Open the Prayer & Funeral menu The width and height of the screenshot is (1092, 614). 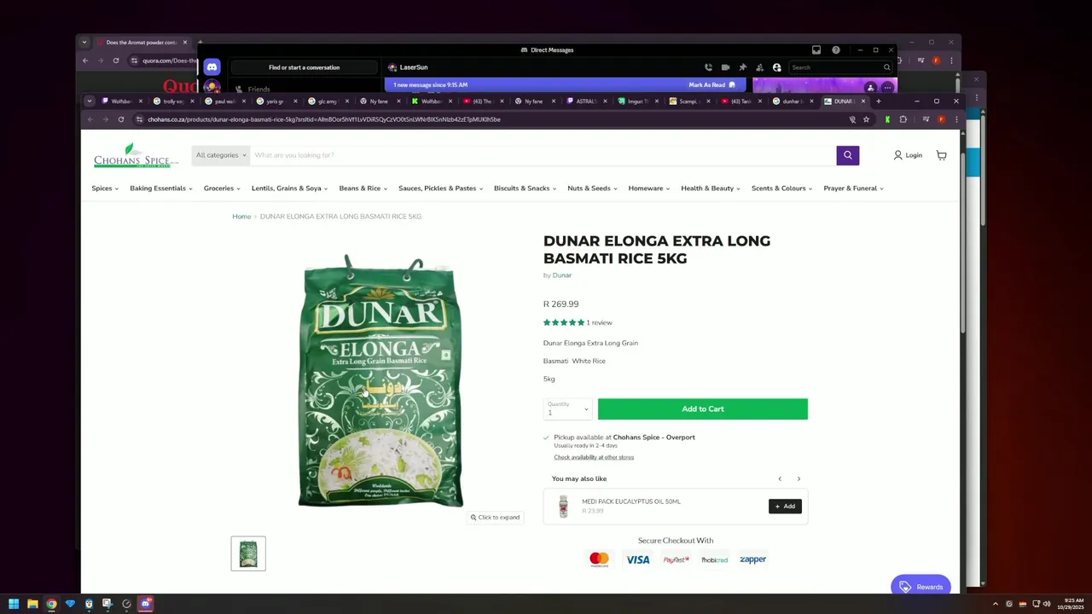(854, 188)
